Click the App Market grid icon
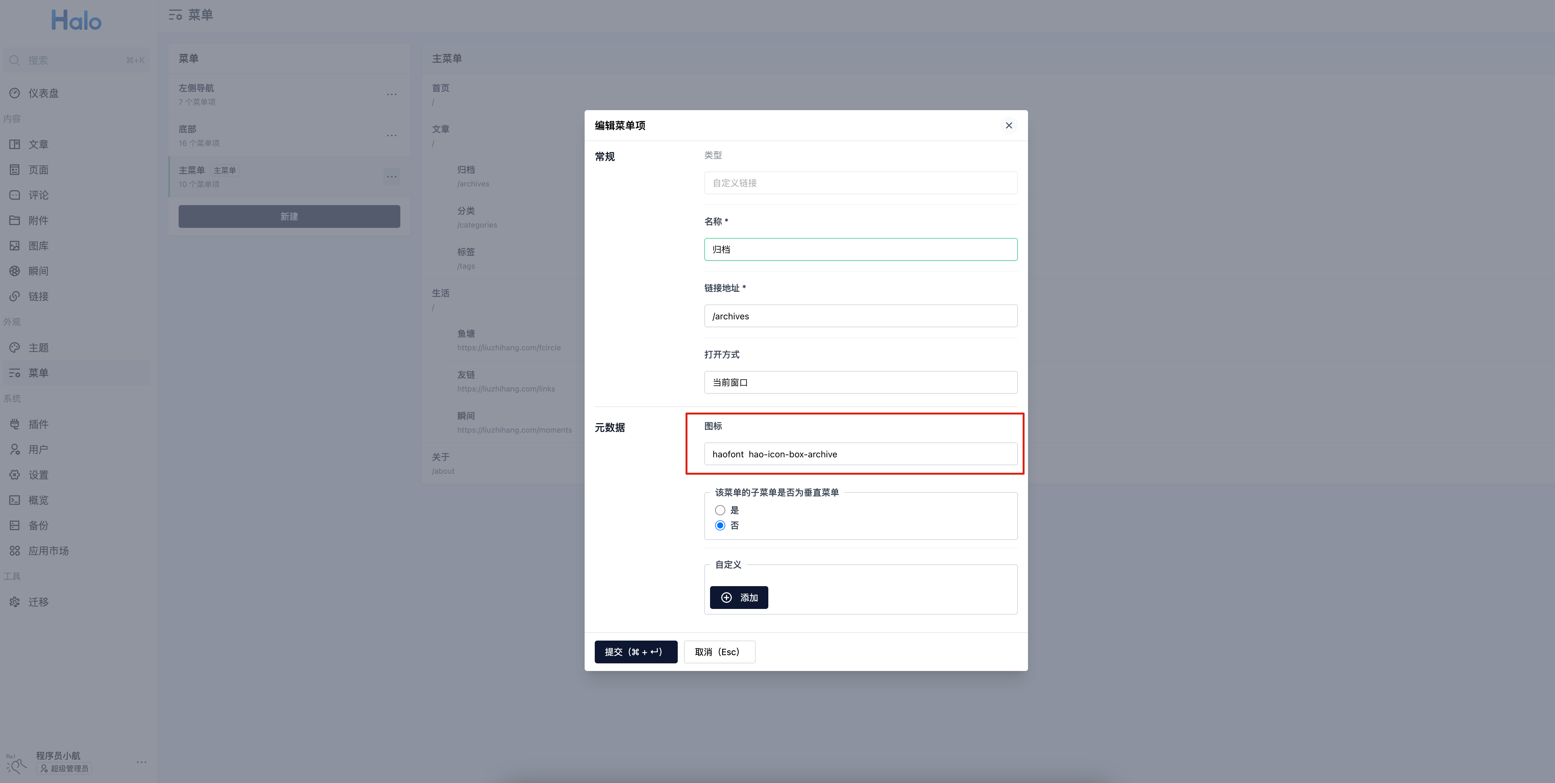The width and height of the screenshot is (1555, 783). pyautogui.click(x=15, y=551)
